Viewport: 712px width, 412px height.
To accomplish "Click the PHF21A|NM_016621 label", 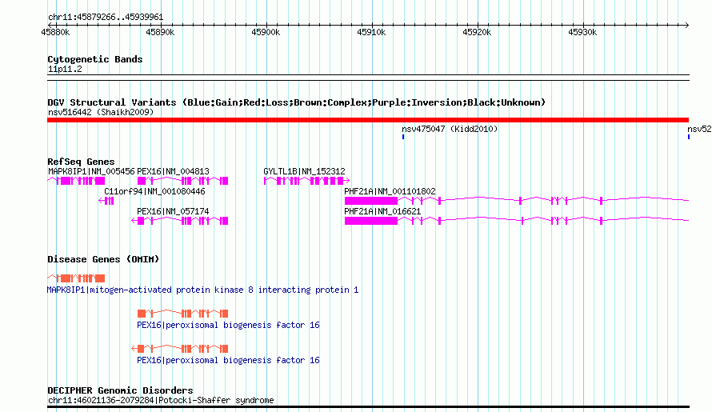I will click(x=382, y=211).
